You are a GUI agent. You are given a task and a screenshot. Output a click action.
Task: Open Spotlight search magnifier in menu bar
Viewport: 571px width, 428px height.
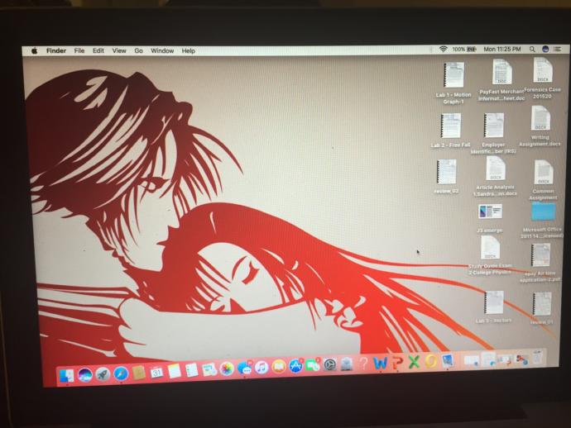(532, 49)
